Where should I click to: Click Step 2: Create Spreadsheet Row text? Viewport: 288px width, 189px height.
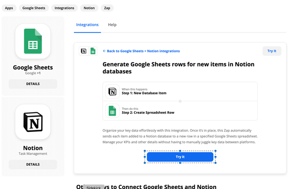148,112
